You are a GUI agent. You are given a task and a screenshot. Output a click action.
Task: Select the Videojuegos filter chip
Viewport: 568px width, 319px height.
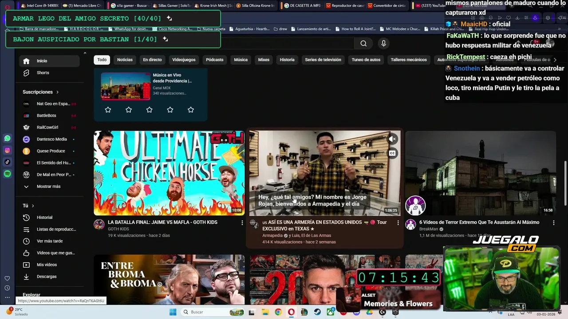click(x=184, y=60)
